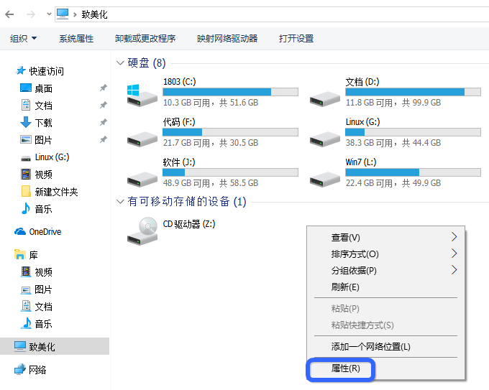Choose 属性(R) from the context menu
Screen dimensions: 489x390
click(x=385, y=368)
